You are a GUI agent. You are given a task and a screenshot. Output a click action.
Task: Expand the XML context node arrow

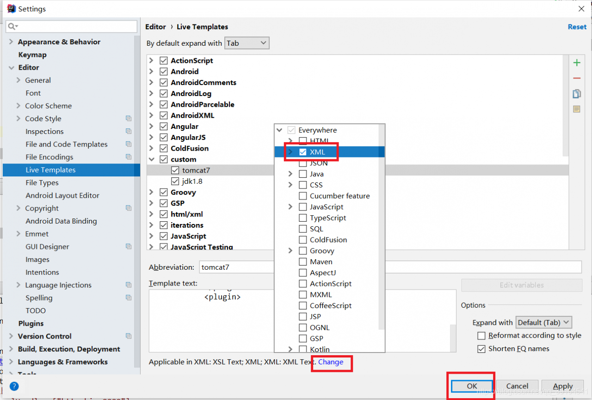click(290, 152)
